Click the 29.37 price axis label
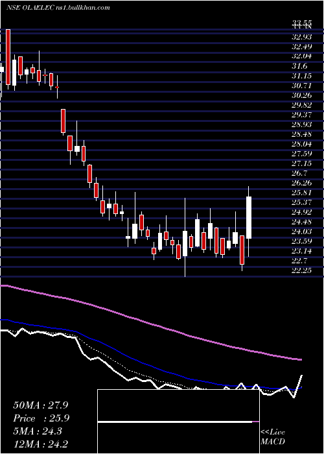This screenshot has width=324, height=454. point(302,115)
